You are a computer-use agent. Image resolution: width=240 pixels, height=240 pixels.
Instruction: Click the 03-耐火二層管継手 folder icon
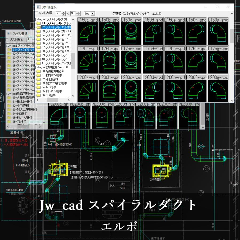pyautogui.click(x=39, y=83)
